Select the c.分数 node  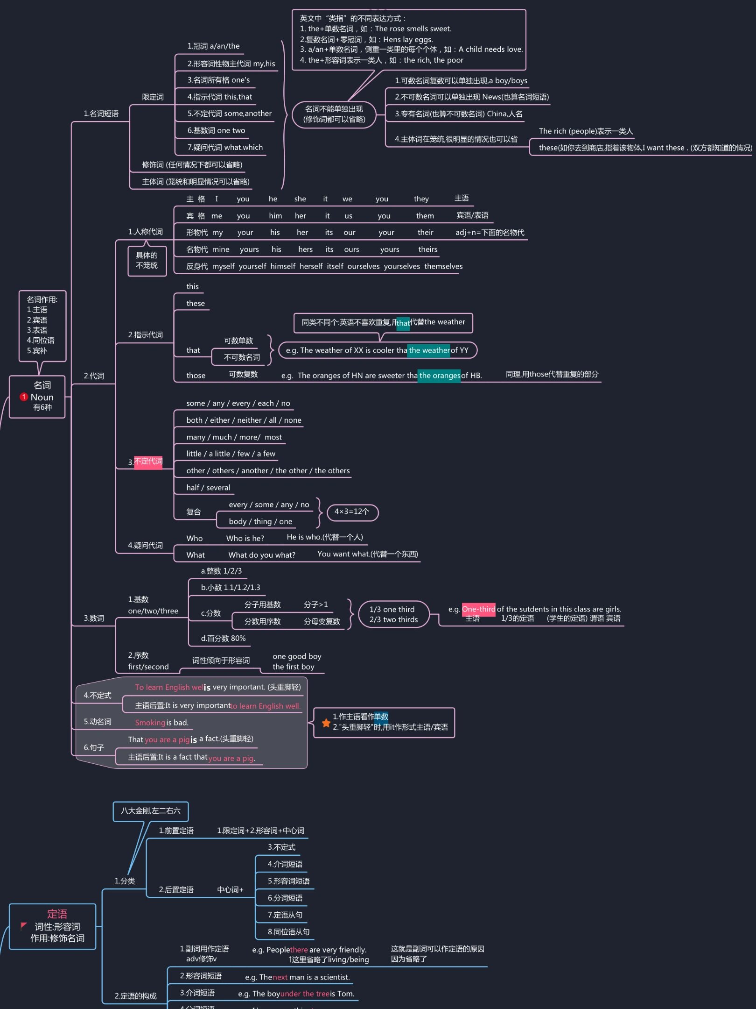tap(210, 613)
